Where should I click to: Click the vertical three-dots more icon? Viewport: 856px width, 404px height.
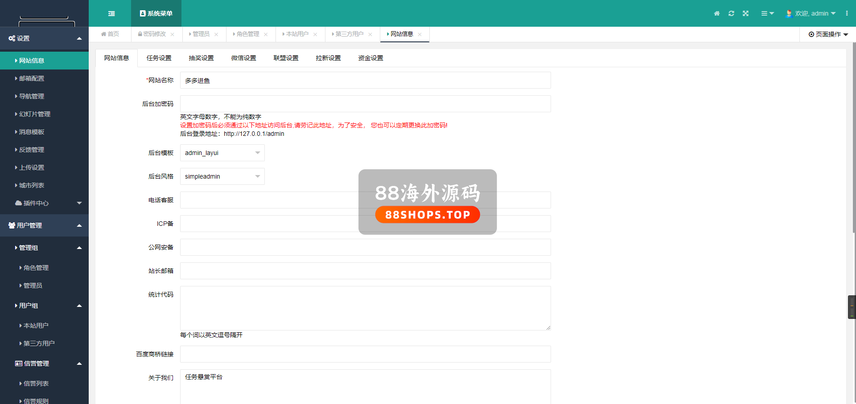coord(847,13)
